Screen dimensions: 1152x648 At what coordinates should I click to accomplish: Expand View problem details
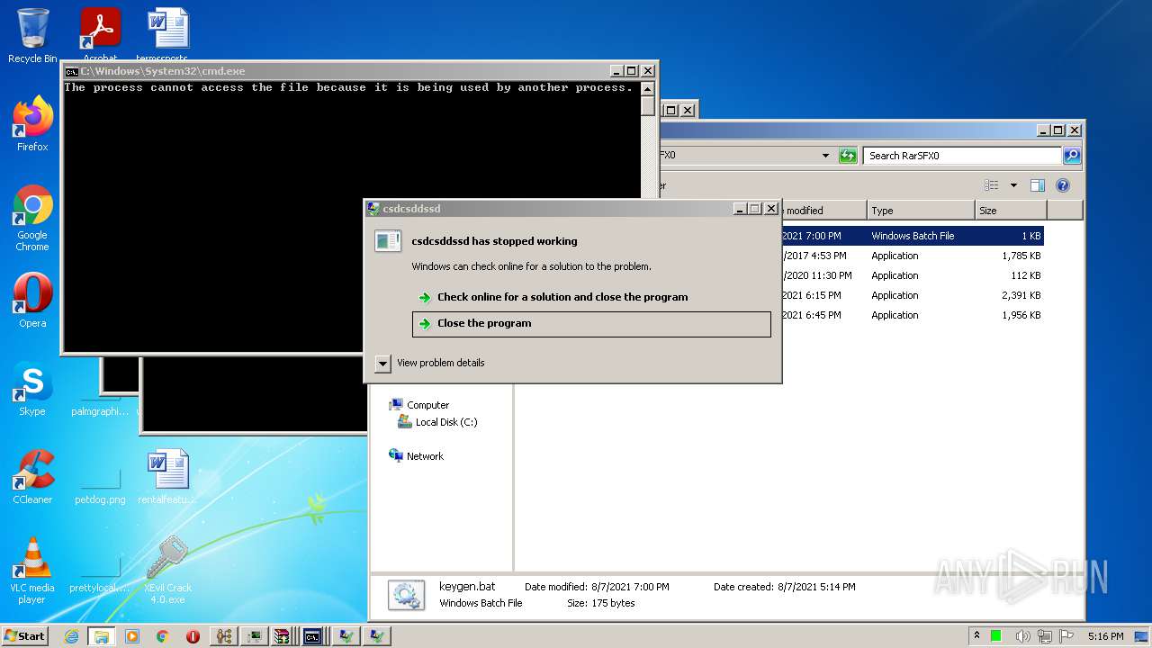(x=382, y=364)
